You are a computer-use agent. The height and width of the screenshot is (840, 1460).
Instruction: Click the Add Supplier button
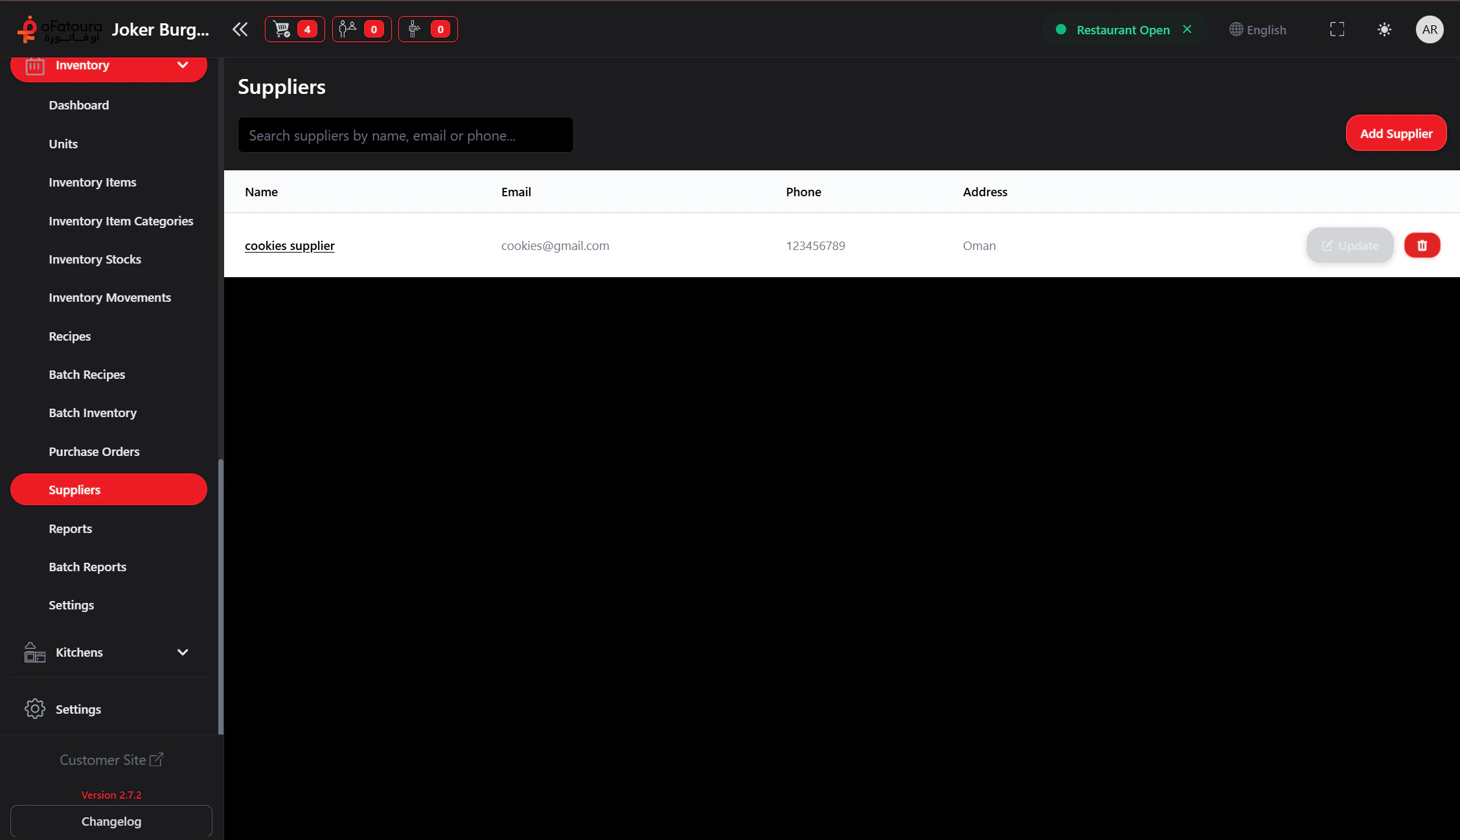(1396, 133)
